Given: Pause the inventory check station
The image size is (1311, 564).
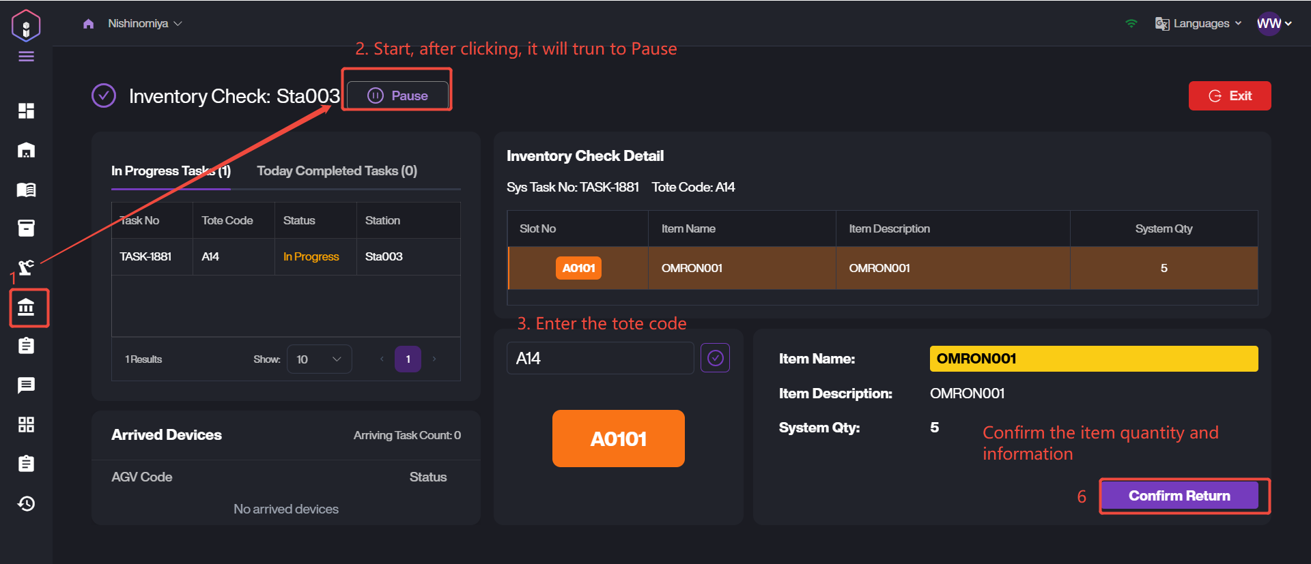Looking at the screenshot, I should 398,95.
